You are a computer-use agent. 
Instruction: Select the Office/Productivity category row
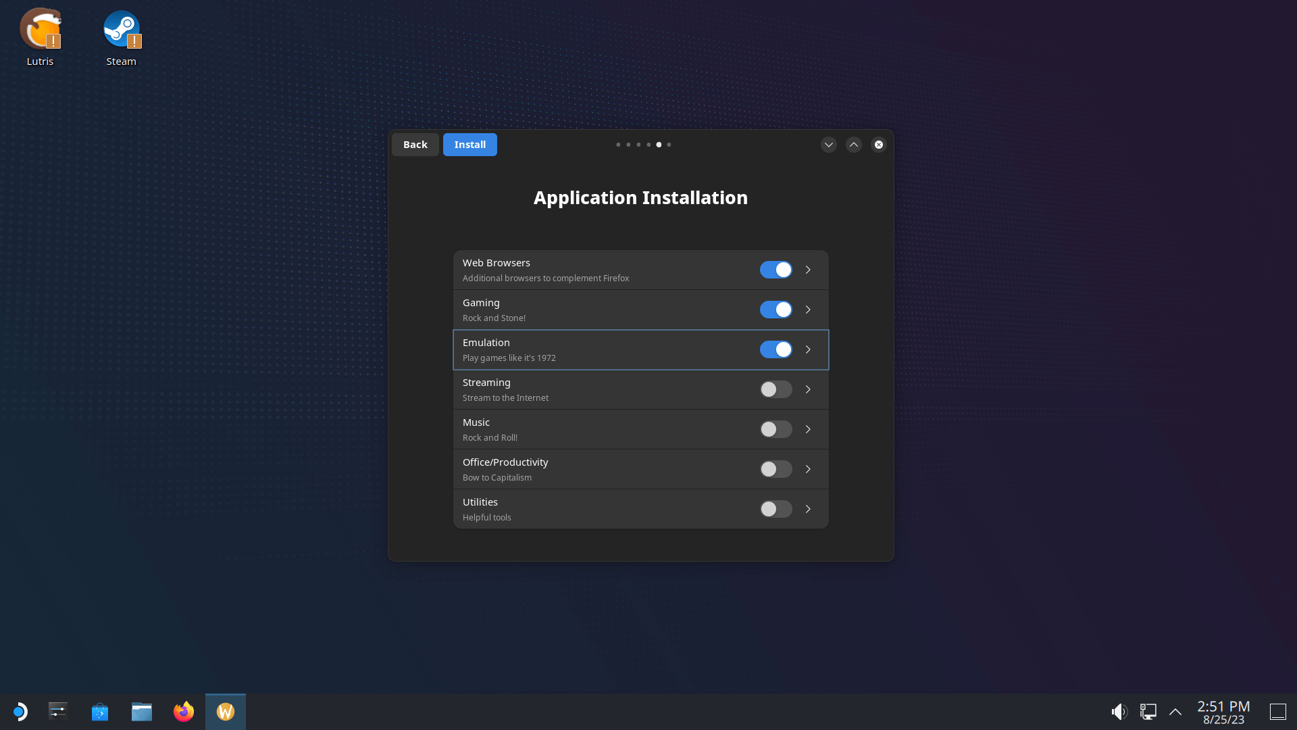(640, 469)
